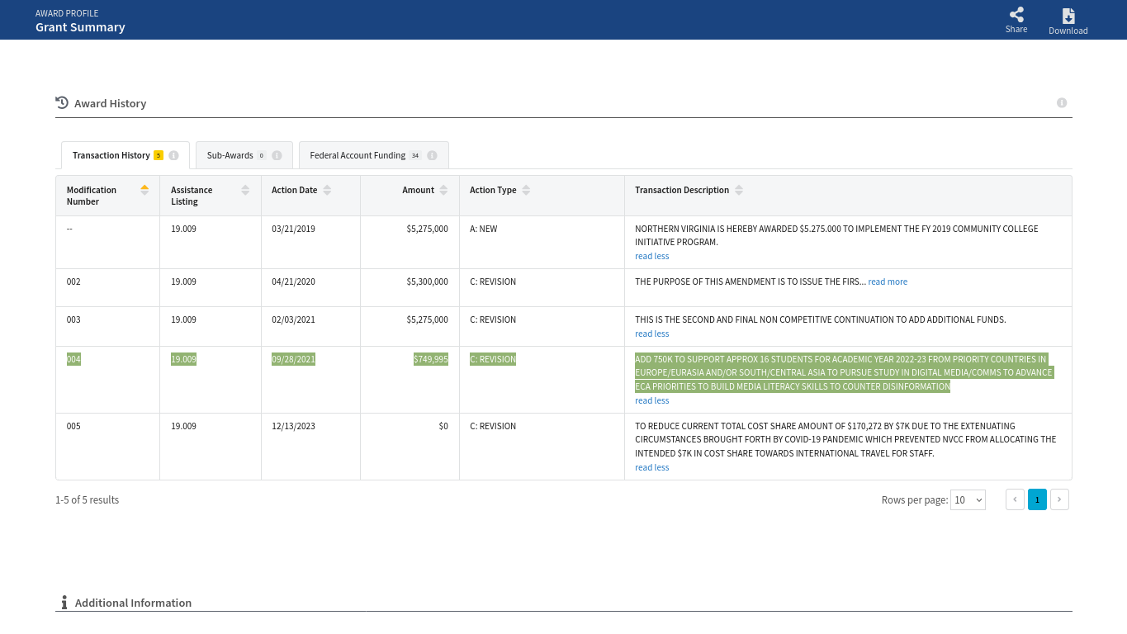Click info icon on Federal Account Funding tab
The height and width of the screenshot is (634, 1127).
(x=432, y=155)
